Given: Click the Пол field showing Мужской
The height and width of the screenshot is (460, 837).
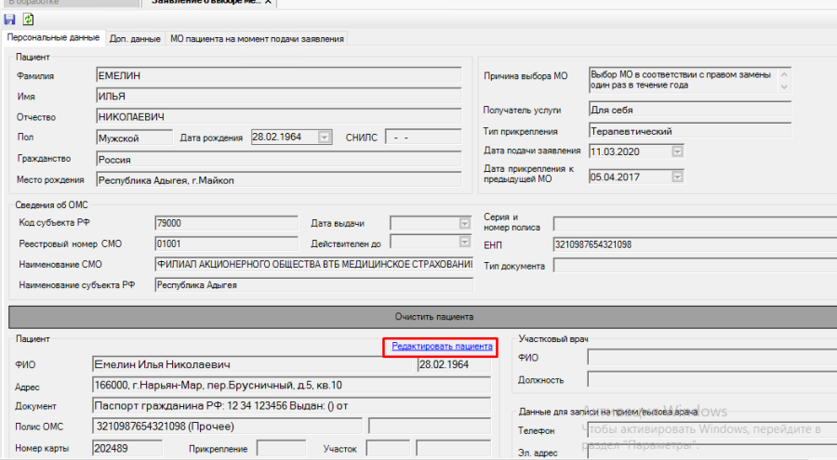Looking at the screenshot, I should pos(135,138).
